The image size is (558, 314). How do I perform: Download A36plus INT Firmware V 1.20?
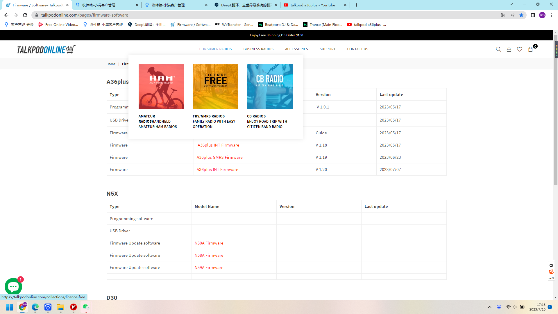pyautogui.click(x=217, y=170)
